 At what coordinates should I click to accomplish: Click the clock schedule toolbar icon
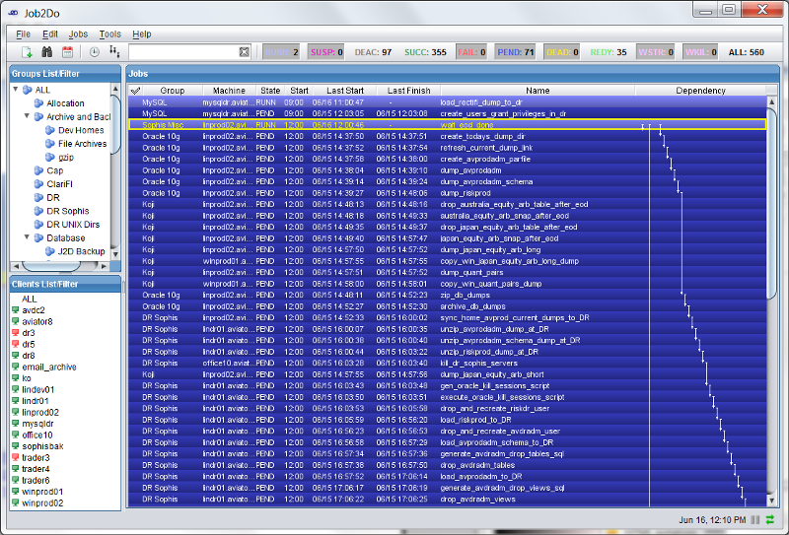point(94,52)
